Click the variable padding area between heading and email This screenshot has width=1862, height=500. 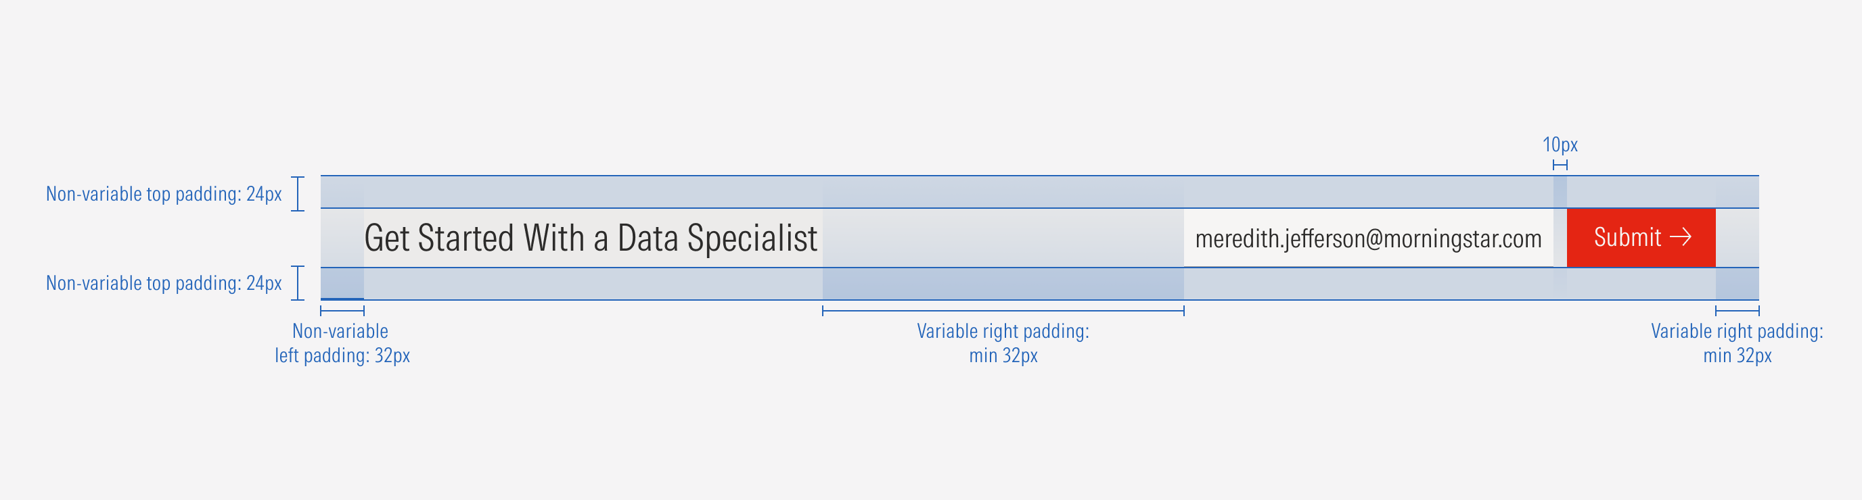pyautogui.click(x=1003, y=238)
